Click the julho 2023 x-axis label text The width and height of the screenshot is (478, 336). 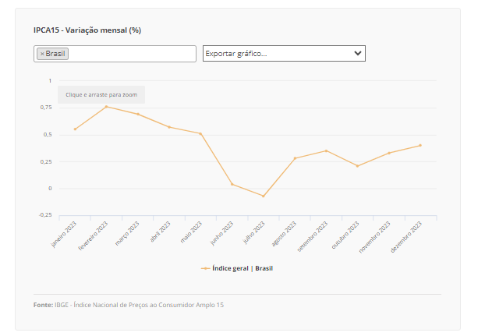point(255,233)
